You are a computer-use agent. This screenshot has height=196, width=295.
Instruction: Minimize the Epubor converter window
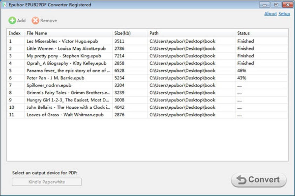(264, 5)
